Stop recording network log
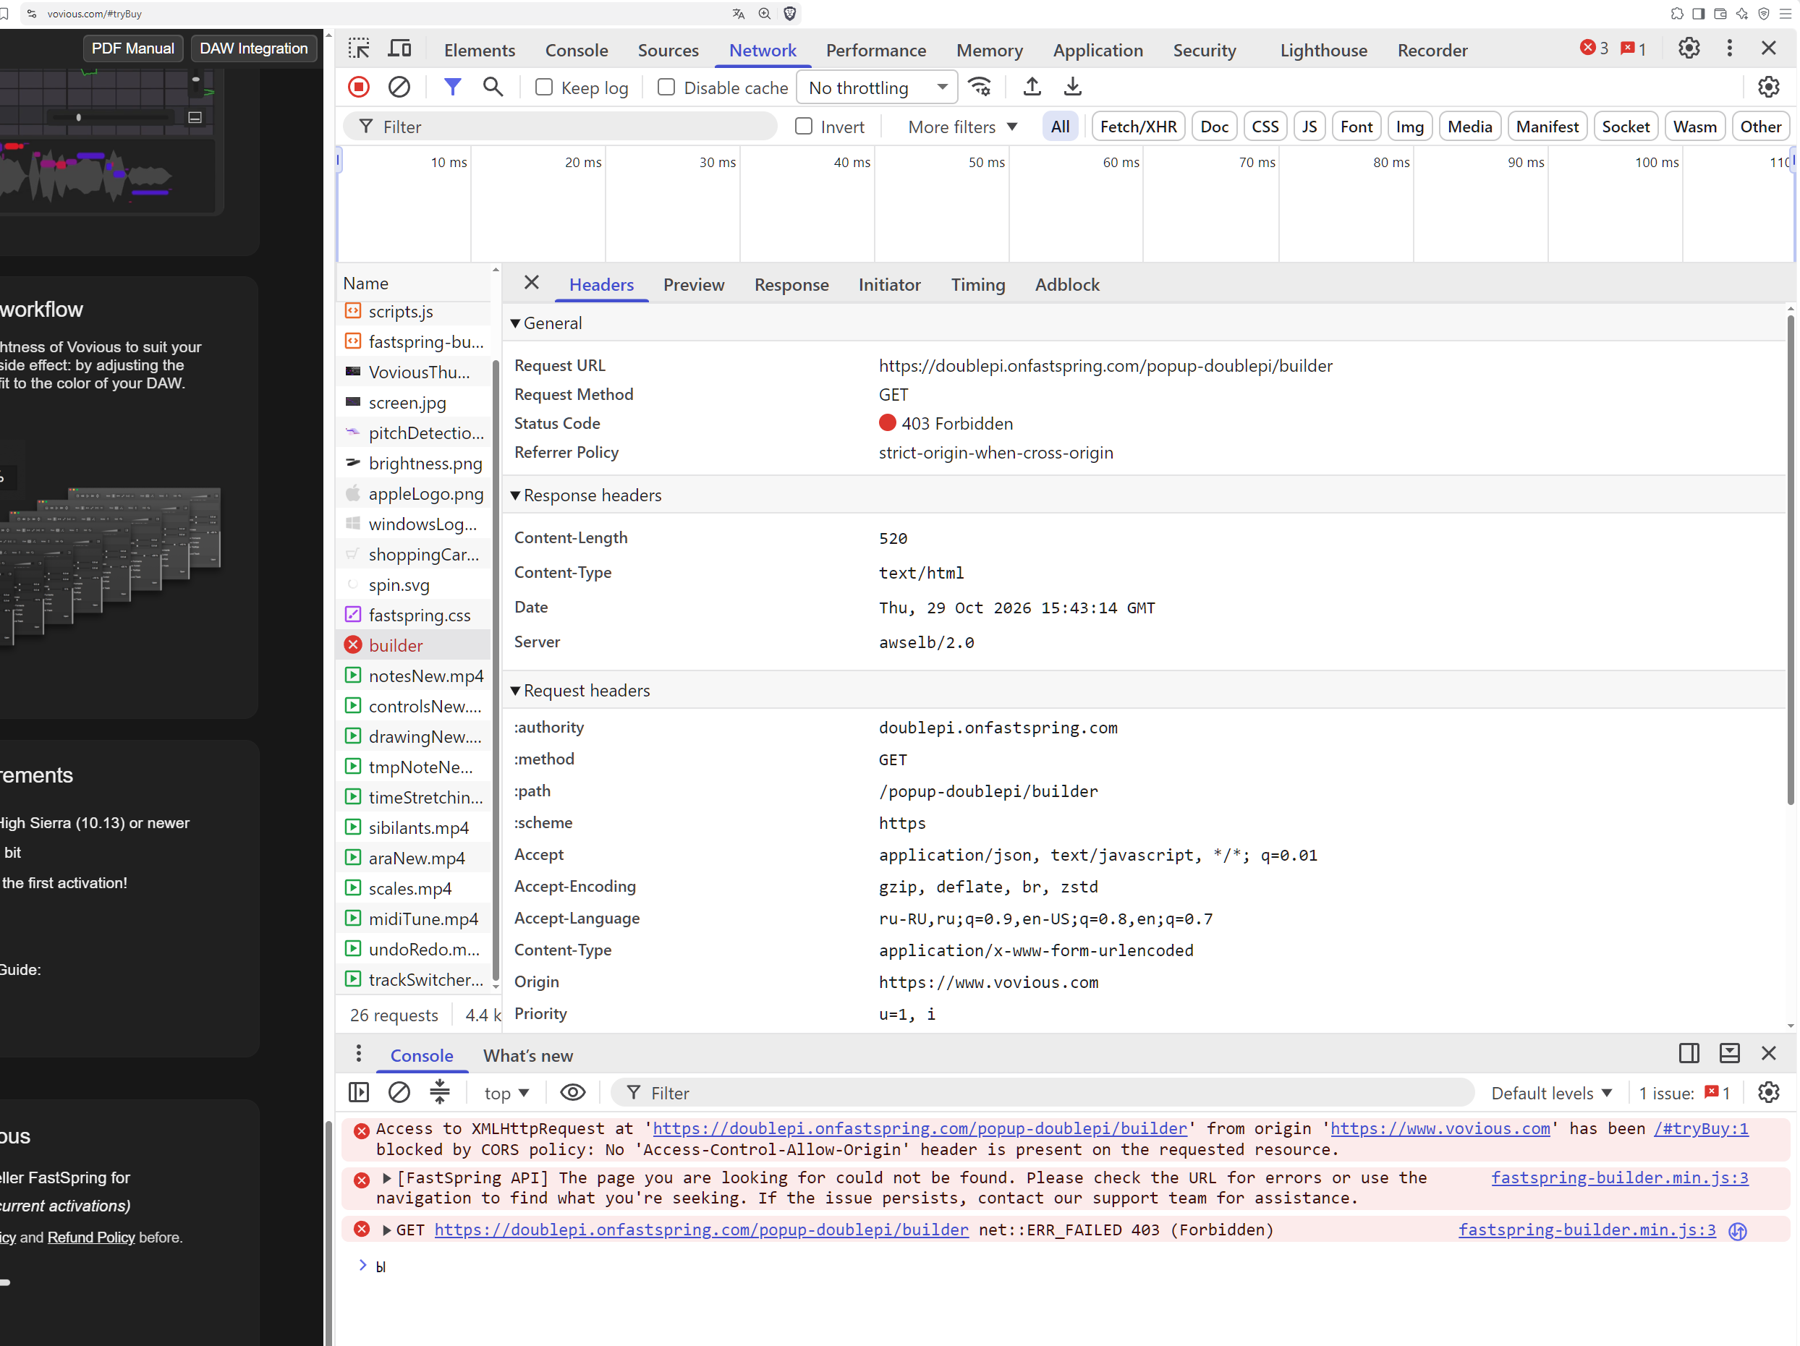This screenshot has width=1800, height=1346. pyautogui.click(x=359, y=87)
